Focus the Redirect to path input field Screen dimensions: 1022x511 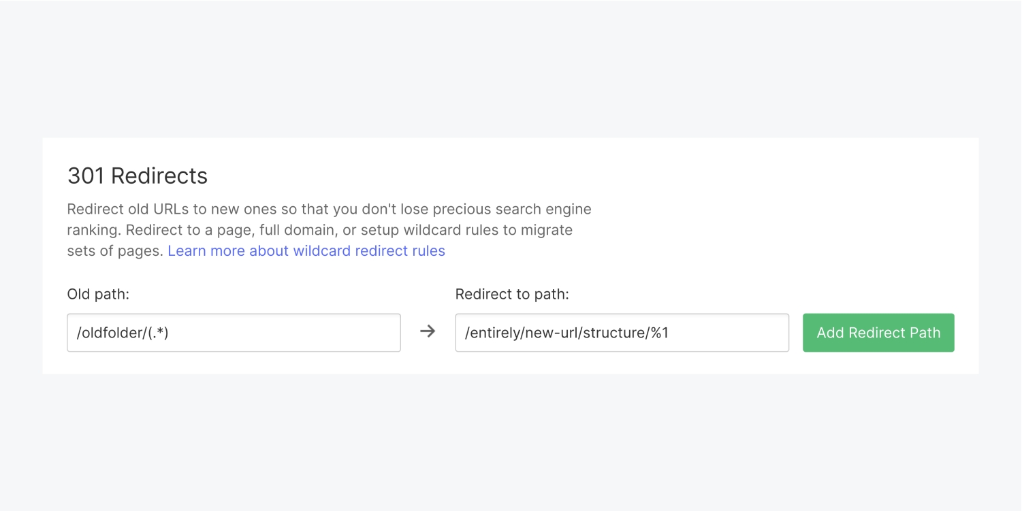pos(622,333)
